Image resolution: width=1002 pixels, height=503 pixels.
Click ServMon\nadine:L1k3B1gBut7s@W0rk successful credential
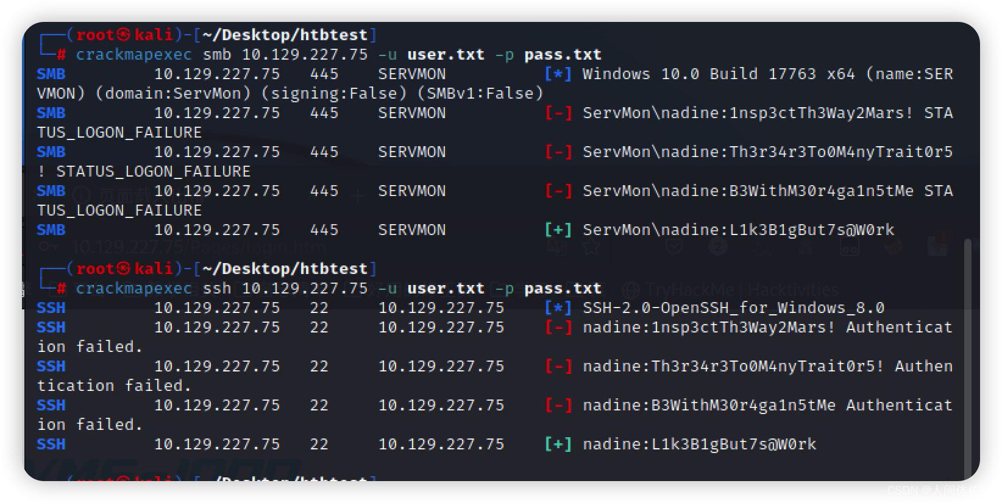pyautogui.click(x=738, y=230)
